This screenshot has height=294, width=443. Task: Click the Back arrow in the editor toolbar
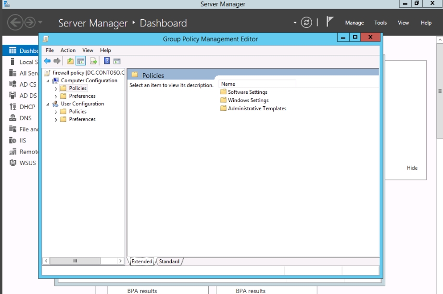click(47, 61)
